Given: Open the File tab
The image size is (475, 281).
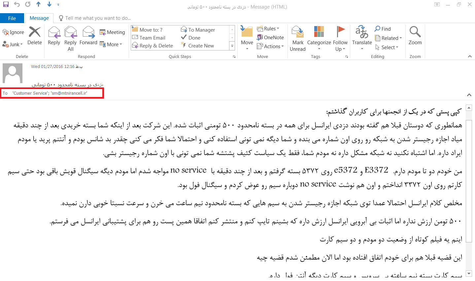Looking at the screenshot, I should point(12,18).
